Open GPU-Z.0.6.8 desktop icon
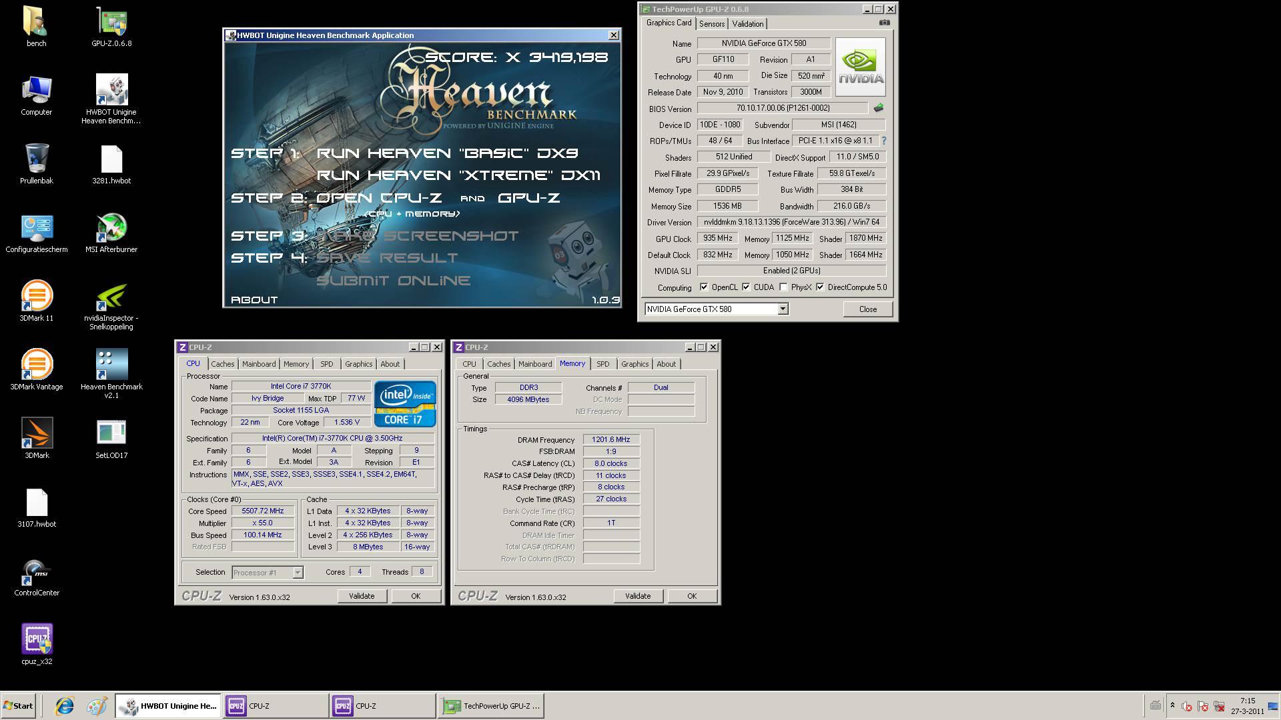Image resolution: width=1281 pixels, height=720 pixels. (x=111, y=27)
